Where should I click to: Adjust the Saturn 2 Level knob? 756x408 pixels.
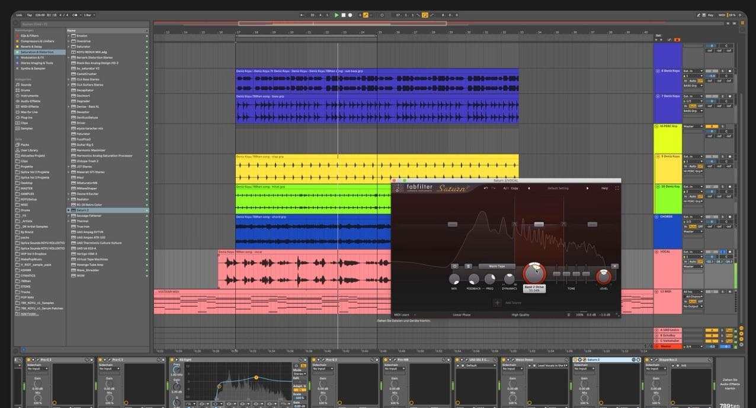(x=604, y=276)
